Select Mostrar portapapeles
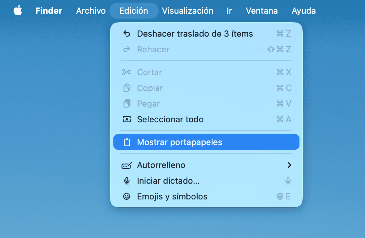The image size is (365, 238). tap(180, 142)
